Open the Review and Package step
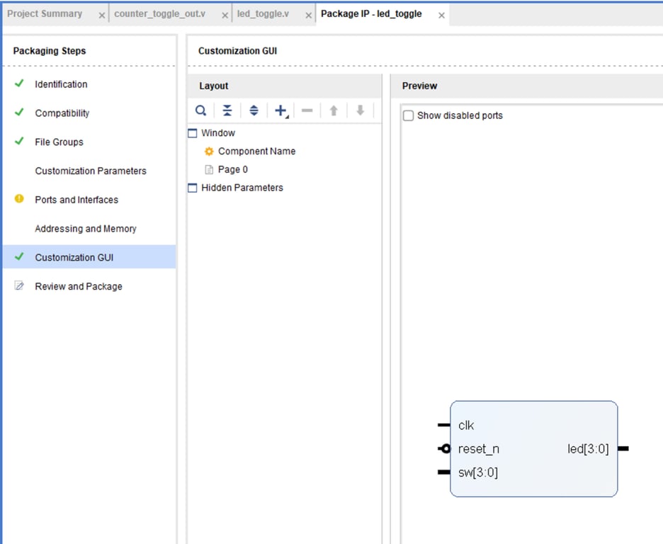Image resolution: width=663 pixels, height=544 pixels. 78,287
